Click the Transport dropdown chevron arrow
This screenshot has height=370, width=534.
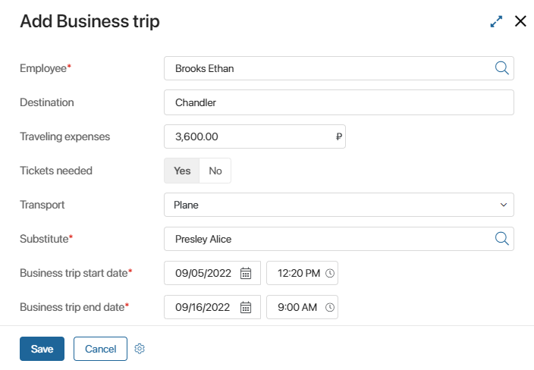coord(504,205)
